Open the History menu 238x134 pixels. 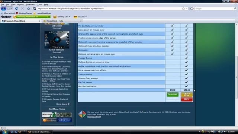tap(20, 4)
